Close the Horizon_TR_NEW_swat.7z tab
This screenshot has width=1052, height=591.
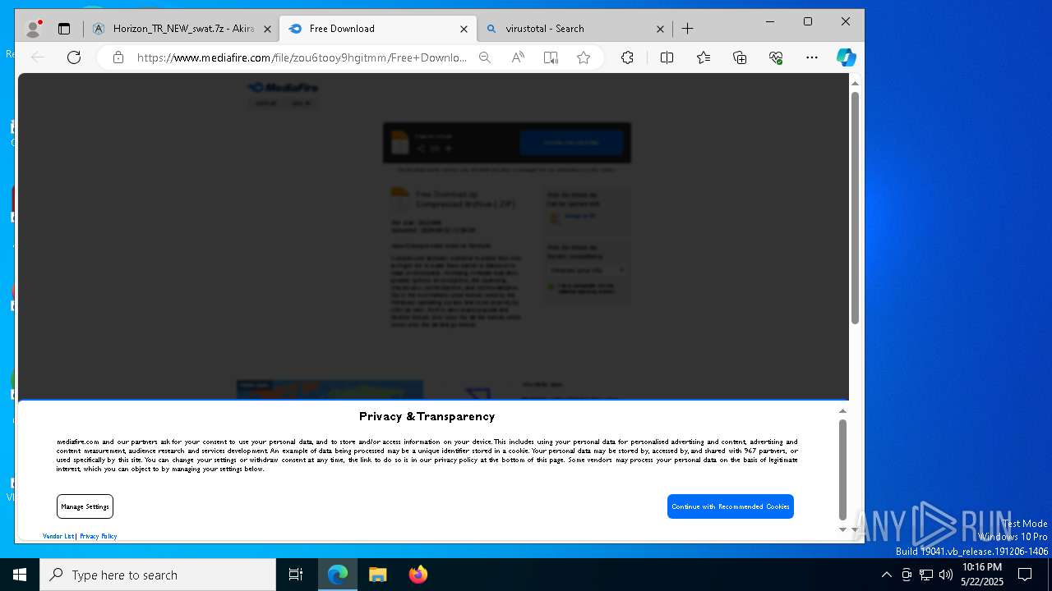(x=267, y=29)
